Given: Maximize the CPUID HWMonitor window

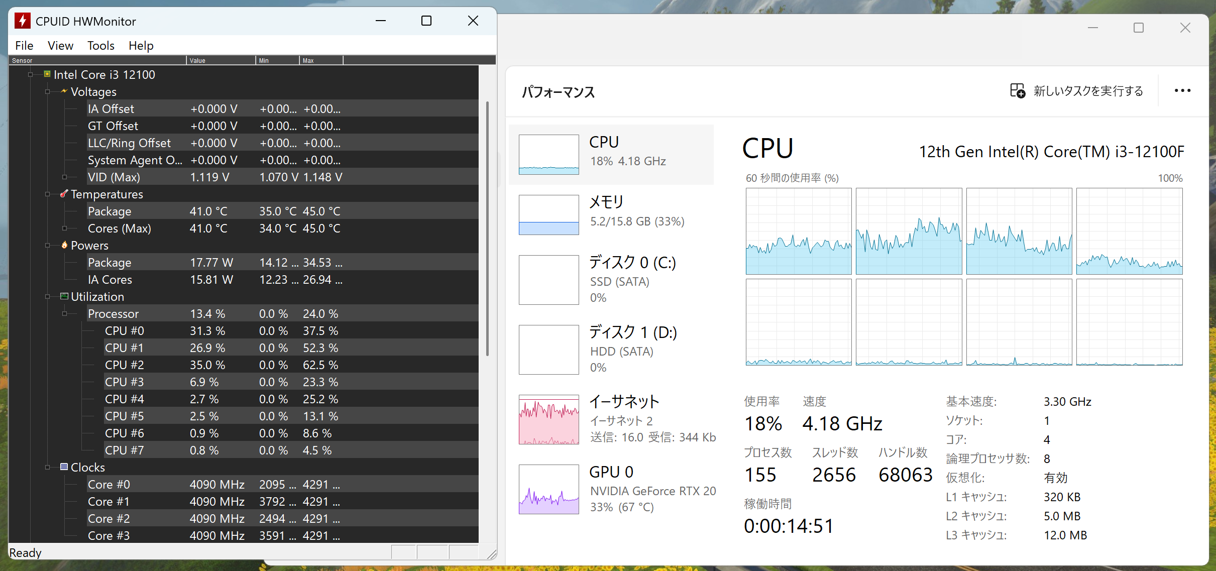Looking at the screenshot, I should tap(426, 21).
